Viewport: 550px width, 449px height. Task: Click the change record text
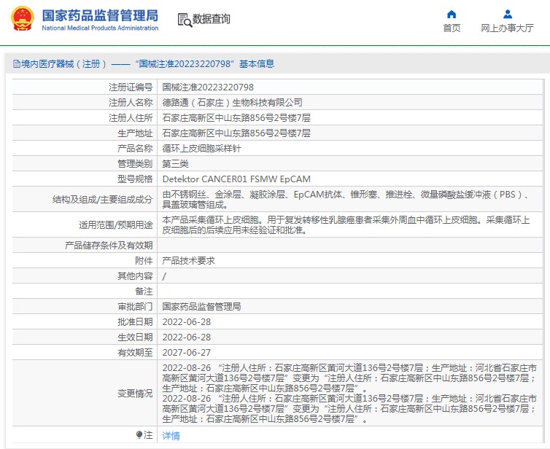pos(349,394)
